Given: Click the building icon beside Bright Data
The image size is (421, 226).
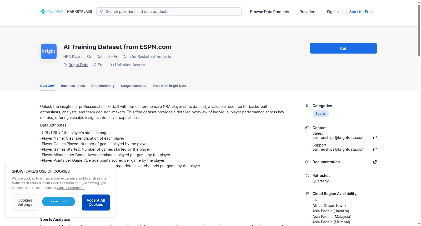Looking at the screenshot, I should (x=66, y=65).
